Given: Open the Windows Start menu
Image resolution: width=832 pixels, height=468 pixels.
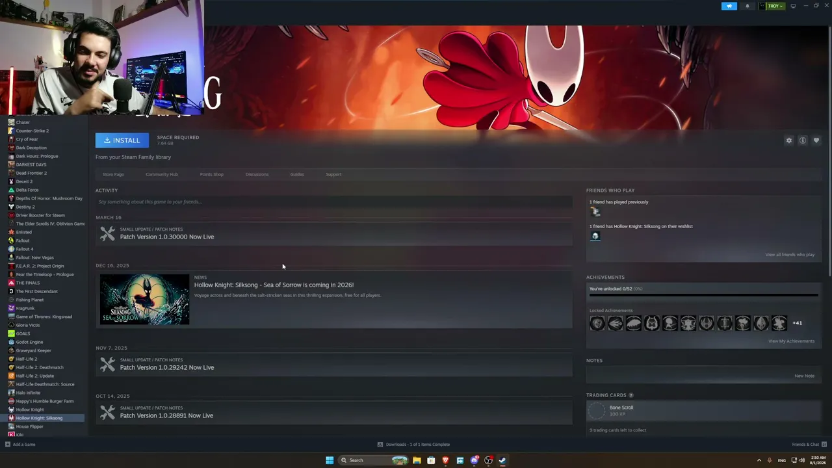Looking at the screenshot, I should tap(330, 460).
